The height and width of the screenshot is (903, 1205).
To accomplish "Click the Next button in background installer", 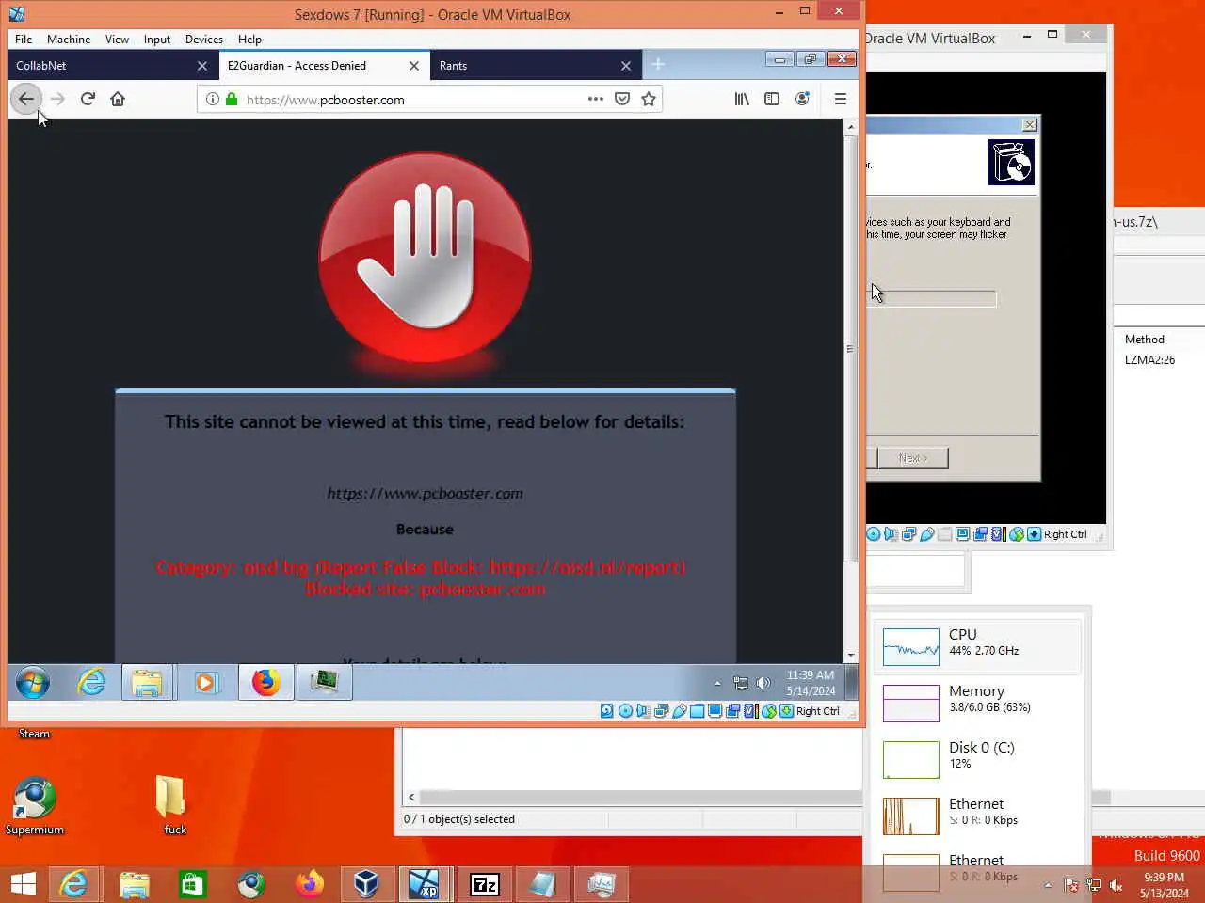I will coord(912,458).
